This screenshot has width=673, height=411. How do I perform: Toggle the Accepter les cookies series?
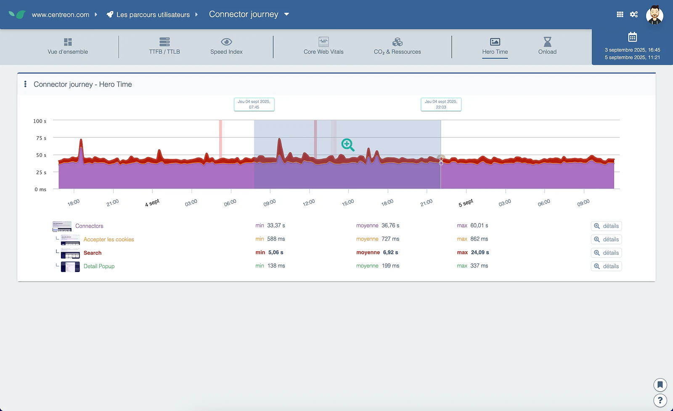point(109,239)
